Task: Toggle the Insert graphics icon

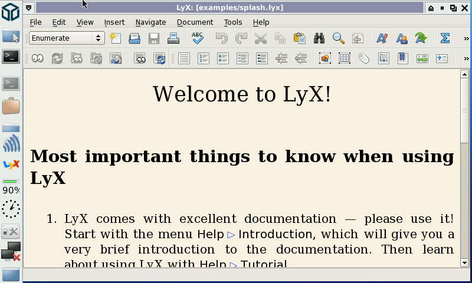Action: (325, 58)
